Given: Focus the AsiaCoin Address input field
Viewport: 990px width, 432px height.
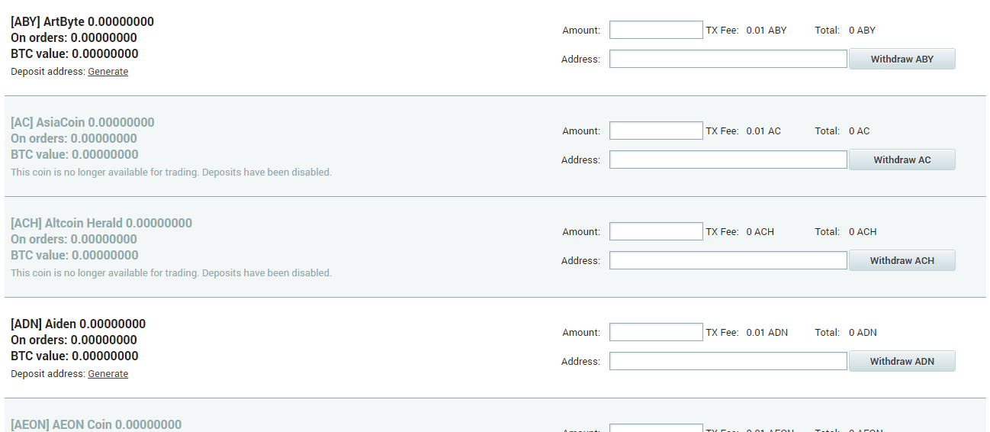Looking at the screenshot, I should click(x=728, y=160).
